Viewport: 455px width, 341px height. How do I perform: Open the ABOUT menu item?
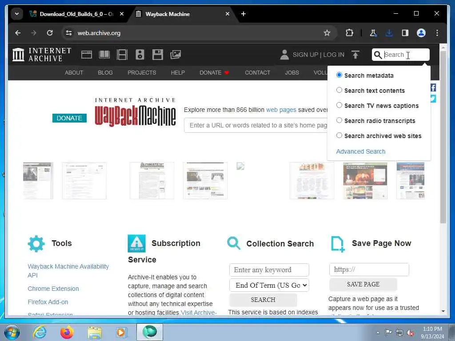point(74,72)
